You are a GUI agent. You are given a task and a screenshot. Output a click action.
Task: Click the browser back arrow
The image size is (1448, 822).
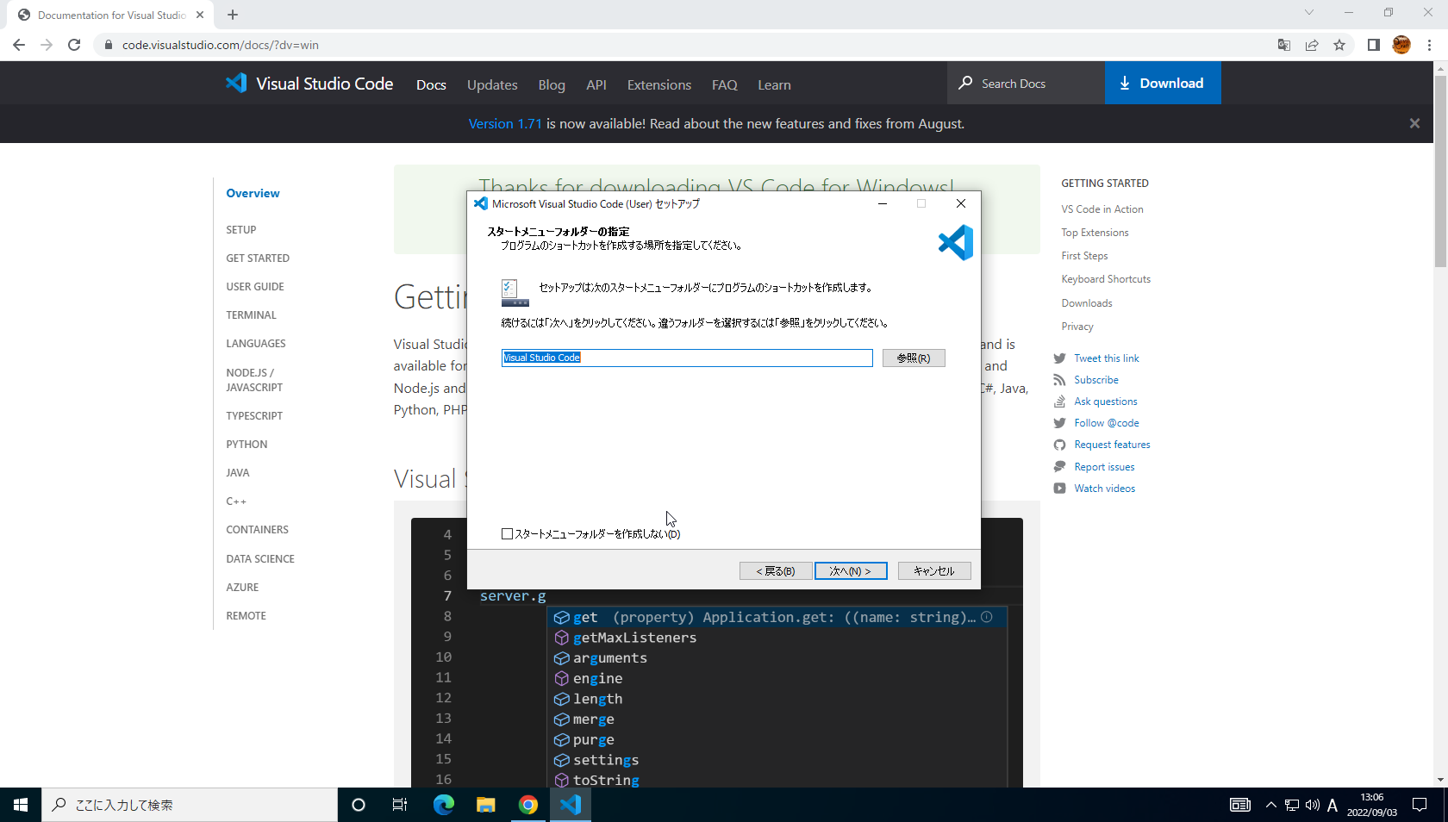[x=19, y=45]
